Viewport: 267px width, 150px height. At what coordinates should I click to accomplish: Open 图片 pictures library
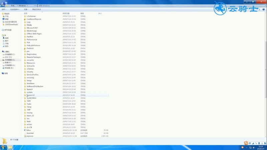[x=6, y=41]
